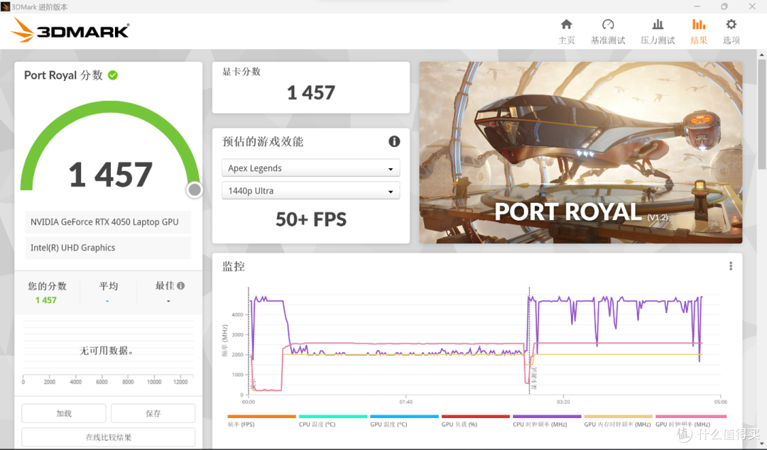Open the Apex Legends game dropdown
Viewport: 767px width, 450px height.
(311, 168)
